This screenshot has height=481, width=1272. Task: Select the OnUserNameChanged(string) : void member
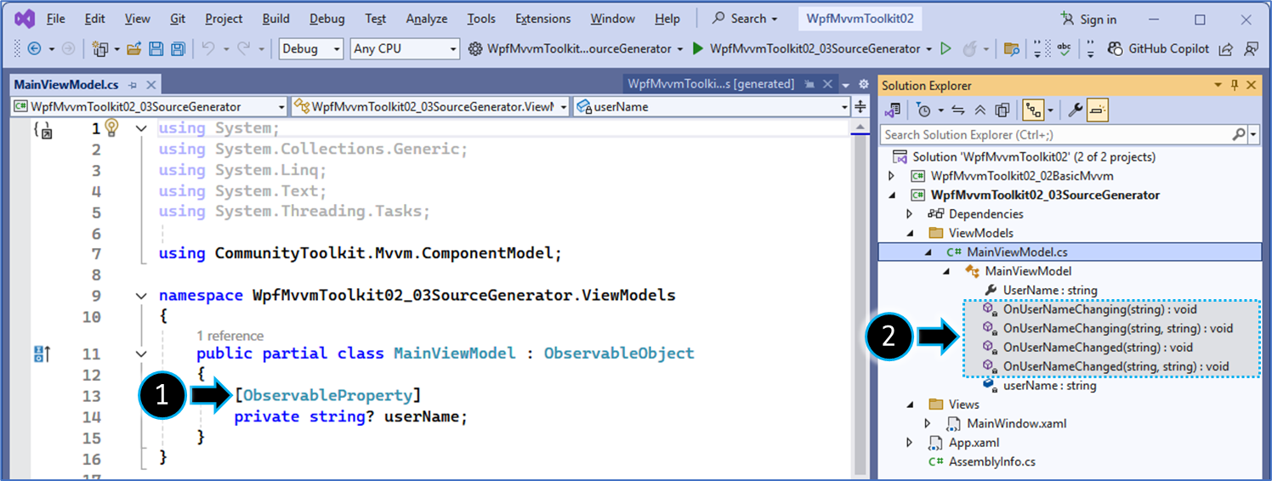pos(1099,347)
